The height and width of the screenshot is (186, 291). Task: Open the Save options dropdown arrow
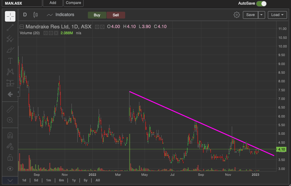pyautogui.click(x=261, y=15)
